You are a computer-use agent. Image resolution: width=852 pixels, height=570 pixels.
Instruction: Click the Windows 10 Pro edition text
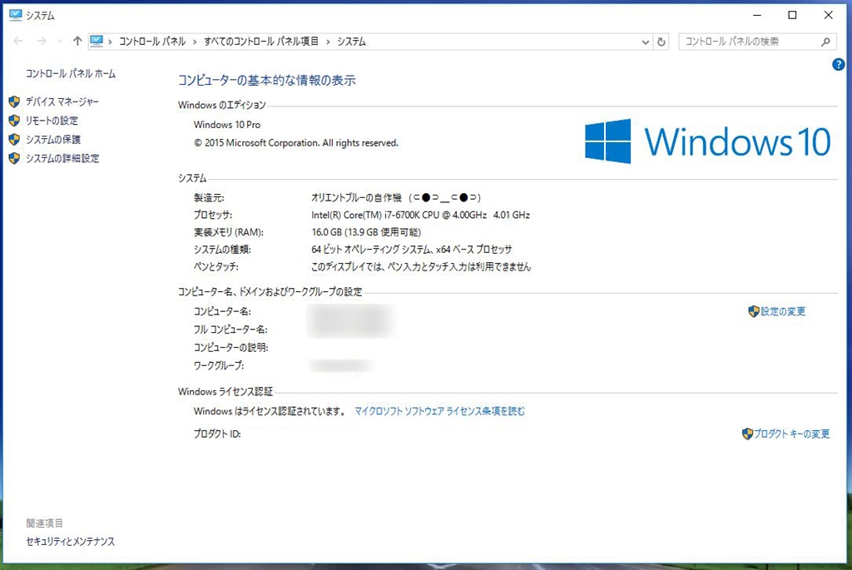click(x=227, y=125)
